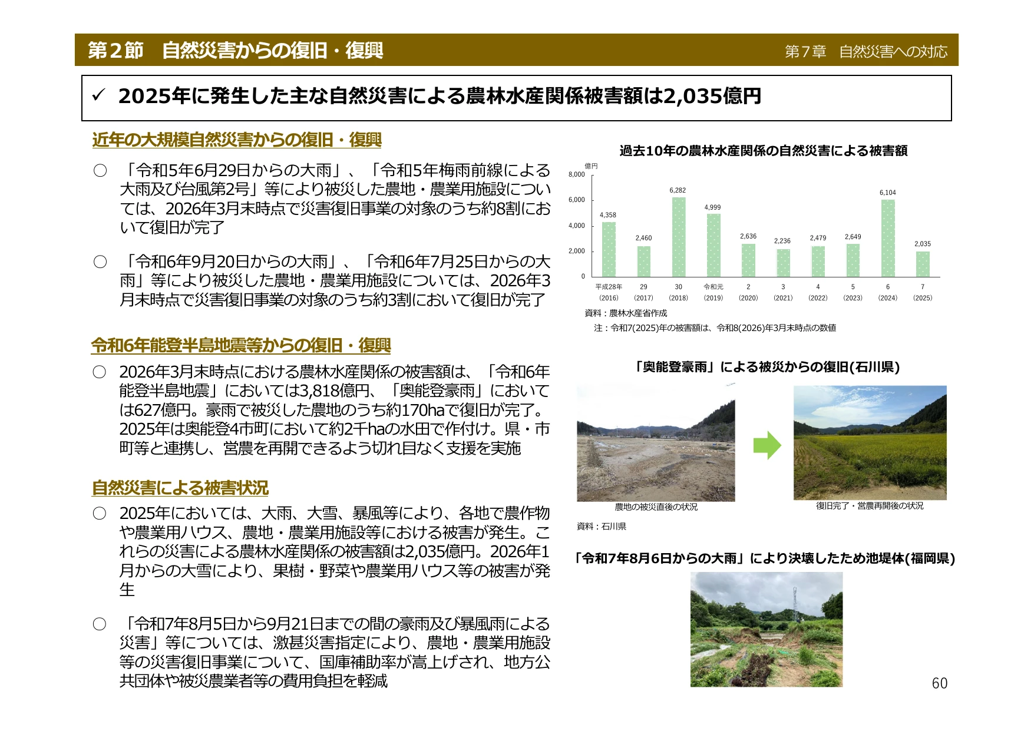Click the 2025 bar labeled 2,035

tap(923, 264)
